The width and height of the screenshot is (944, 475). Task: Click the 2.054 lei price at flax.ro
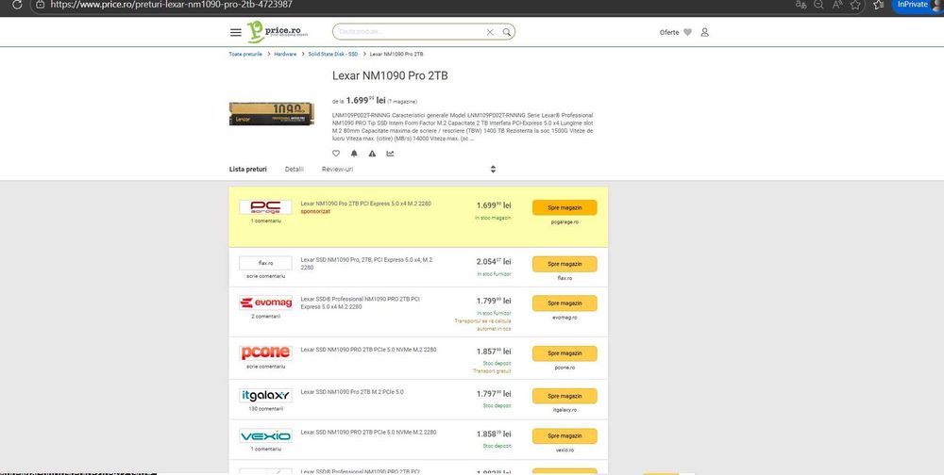tap(494, 262)
